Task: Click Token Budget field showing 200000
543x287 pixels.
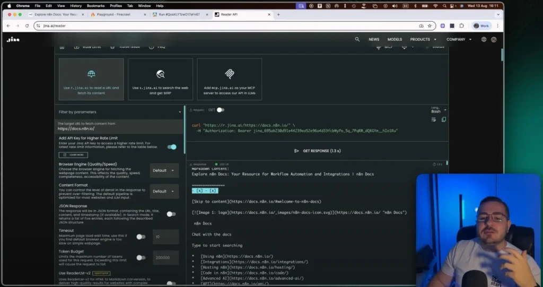Action: click(x=166, y=257)
